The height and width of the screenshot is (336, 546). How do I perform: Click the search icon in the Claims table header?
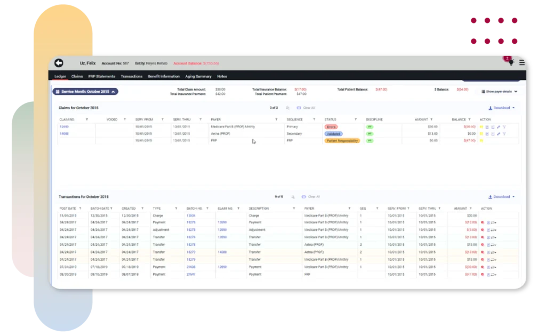[x=288, y=108]
